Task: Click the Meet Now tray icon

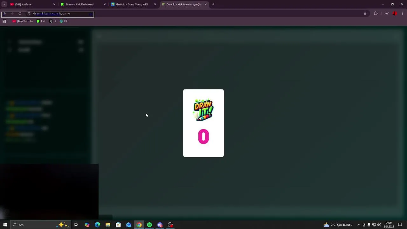Action: (x=364, y=225)
